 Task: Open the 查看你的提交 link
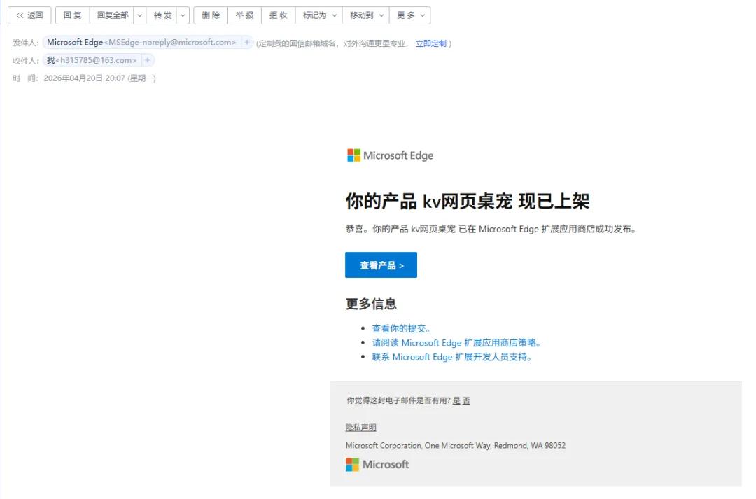click(401, 328)
